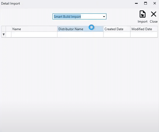The height and width of the screenshot is (132, 159).
Task: Sort by the Name column header
Action: [x=34, y=29]
